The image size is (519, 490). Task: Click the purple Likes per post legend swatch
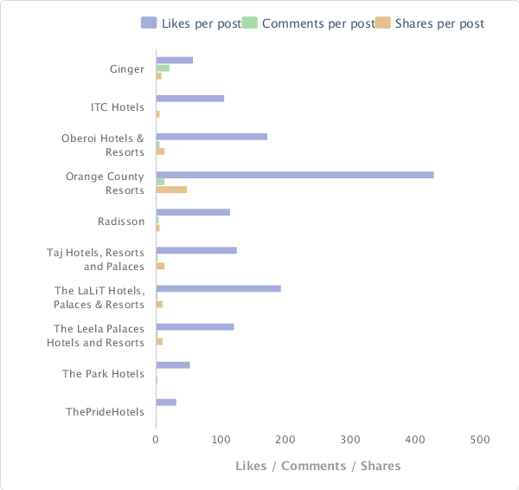pos(149,23)
